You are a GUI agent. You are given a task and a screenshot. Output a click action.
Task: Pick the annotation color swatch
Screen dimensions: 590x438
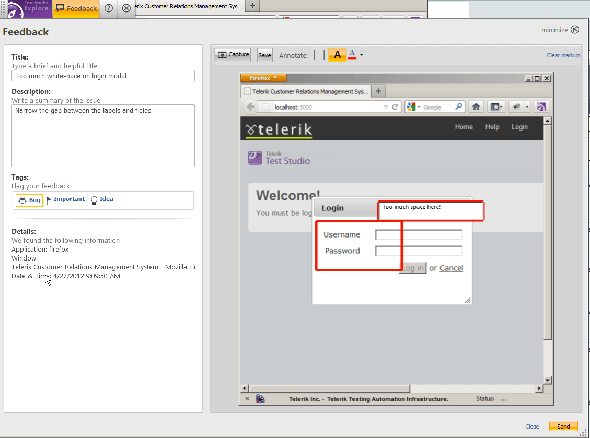352,55
